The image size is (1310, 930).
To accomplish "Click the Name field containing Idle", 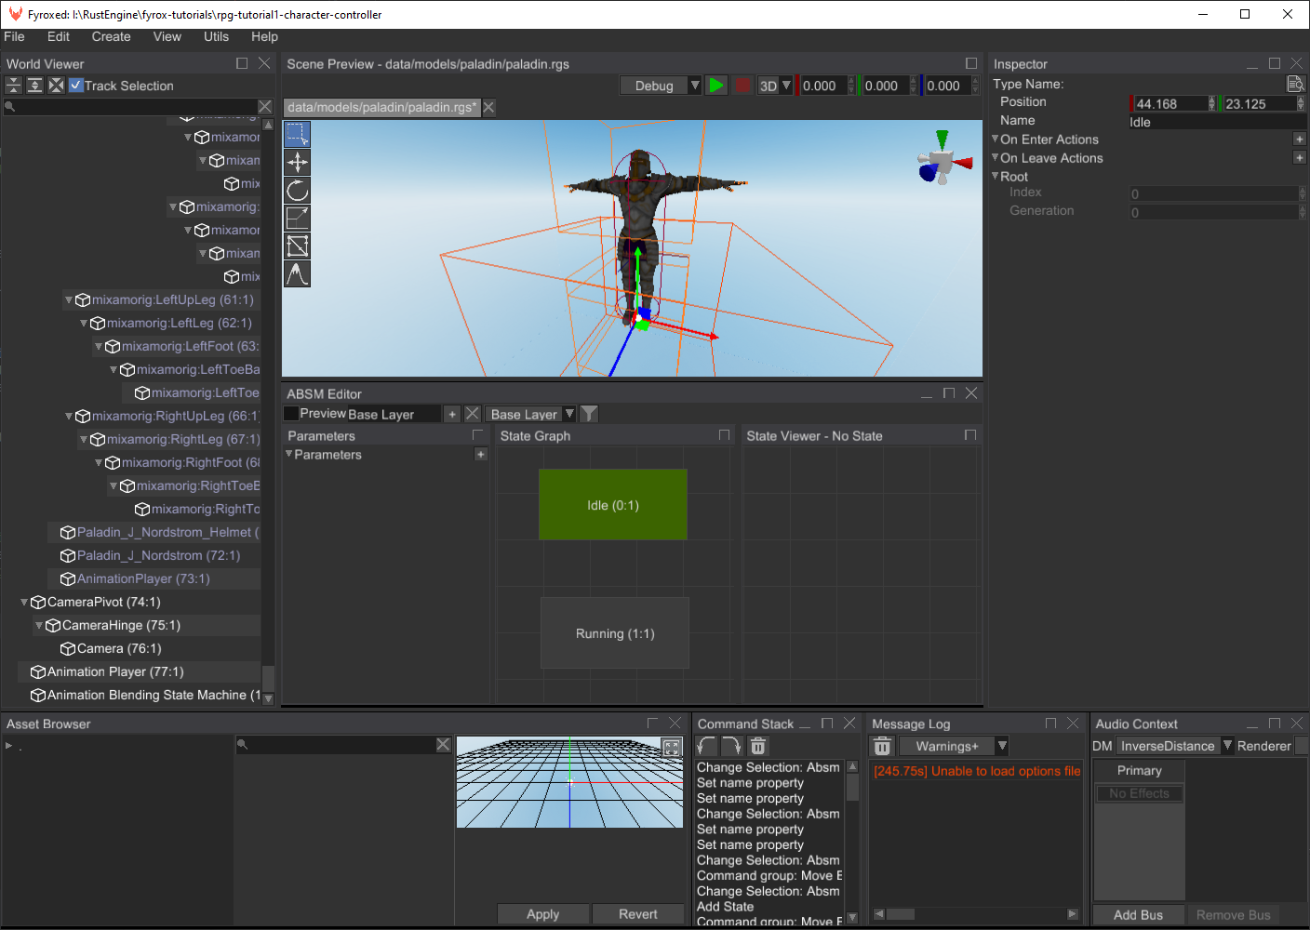I will pyautogui.click(x=1218, y=122).
